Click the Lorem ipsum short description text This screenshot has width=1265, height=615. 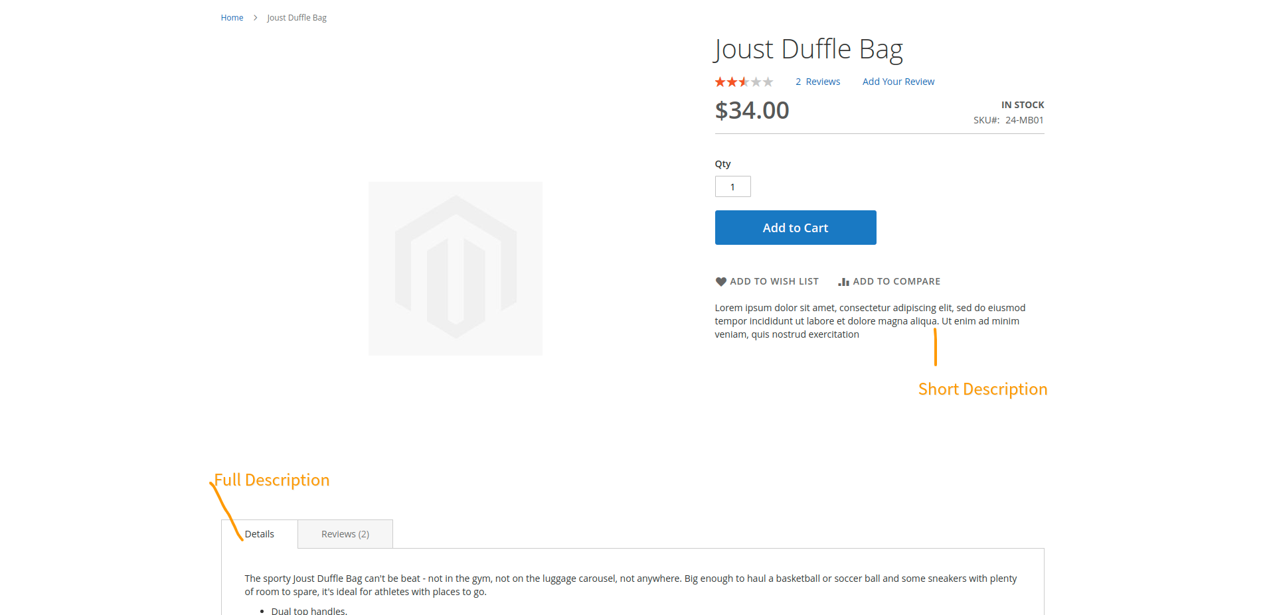click(870, 321)
